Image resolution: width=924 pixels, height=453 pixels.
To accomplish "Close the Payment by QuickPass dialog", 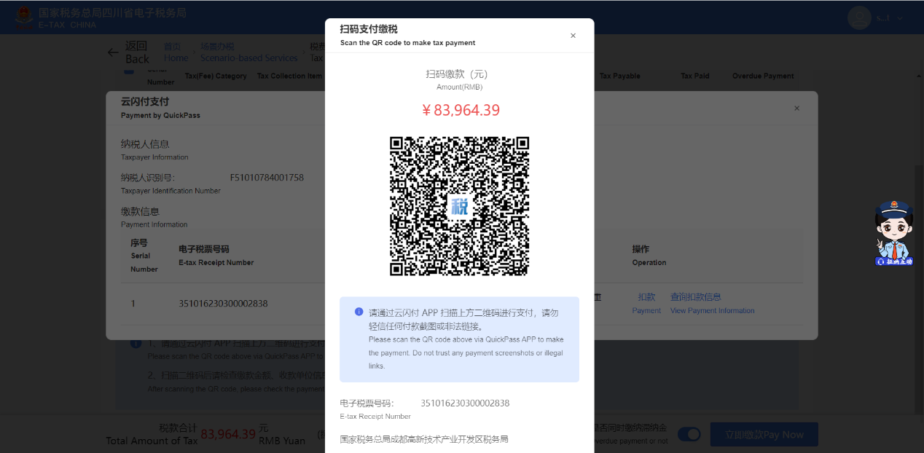I will (x=796, y=108).
